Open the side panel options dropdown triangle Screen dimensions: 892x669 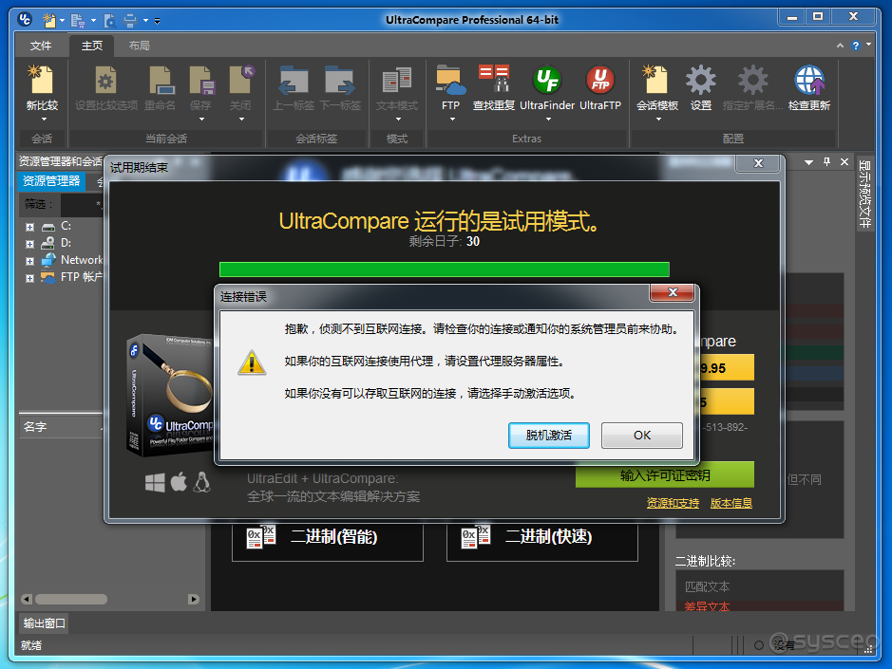point(808,162)
